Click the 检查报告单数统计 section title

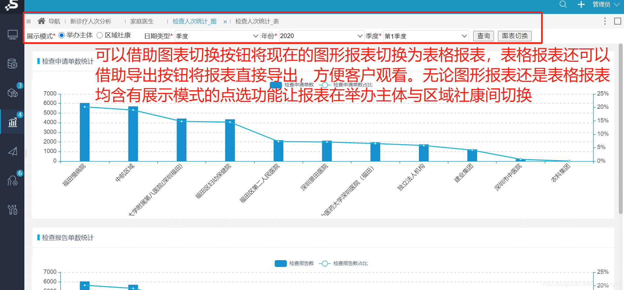click(68, 238)
